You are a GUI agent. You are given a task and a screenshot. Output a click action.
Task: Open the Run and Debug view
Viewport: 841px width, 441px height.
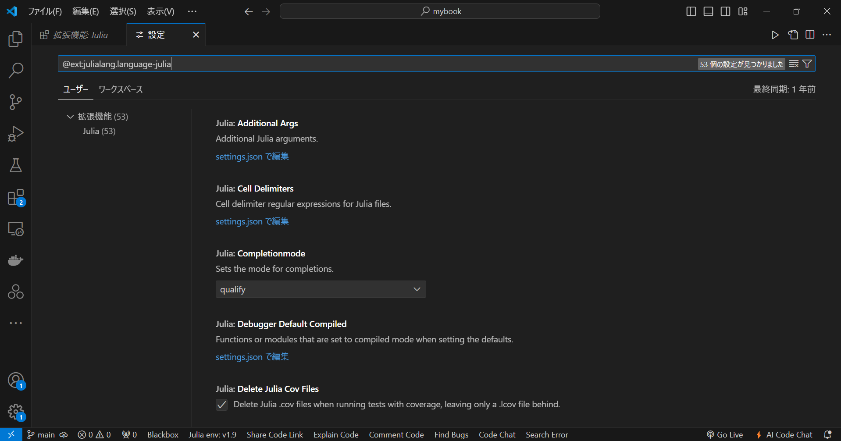click(x=15, y=134)
